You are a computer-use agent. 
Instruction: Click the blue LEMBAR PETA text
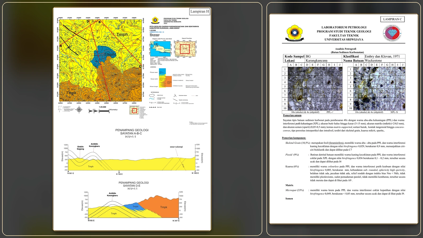coord(157,32)
